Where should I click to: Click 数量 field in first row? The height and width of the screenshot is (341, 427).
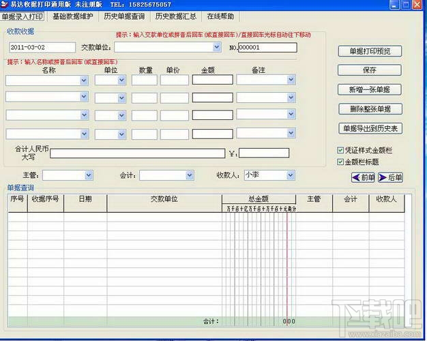tap(145, 80)
